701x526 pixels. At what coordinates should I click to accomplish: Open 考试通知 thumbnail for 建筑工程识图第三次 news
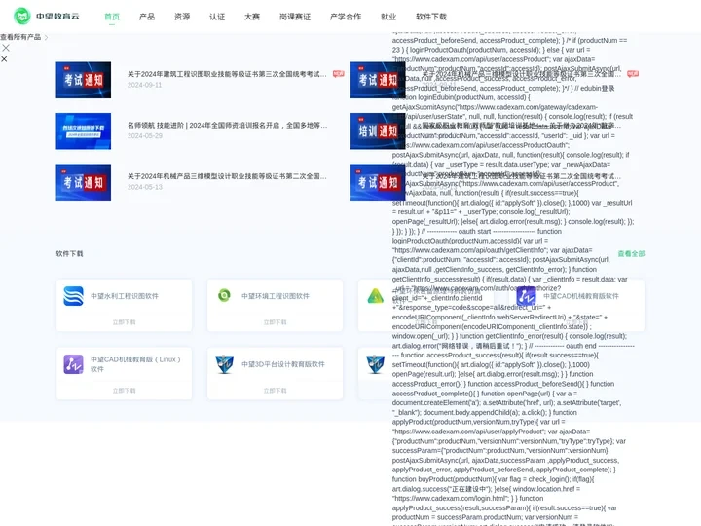point(83,80)
